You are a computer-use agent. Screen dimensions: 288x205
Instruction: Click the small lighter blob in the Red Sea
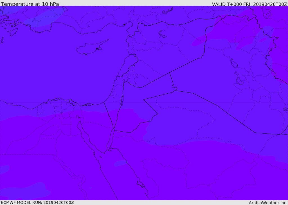coord(120,163)
